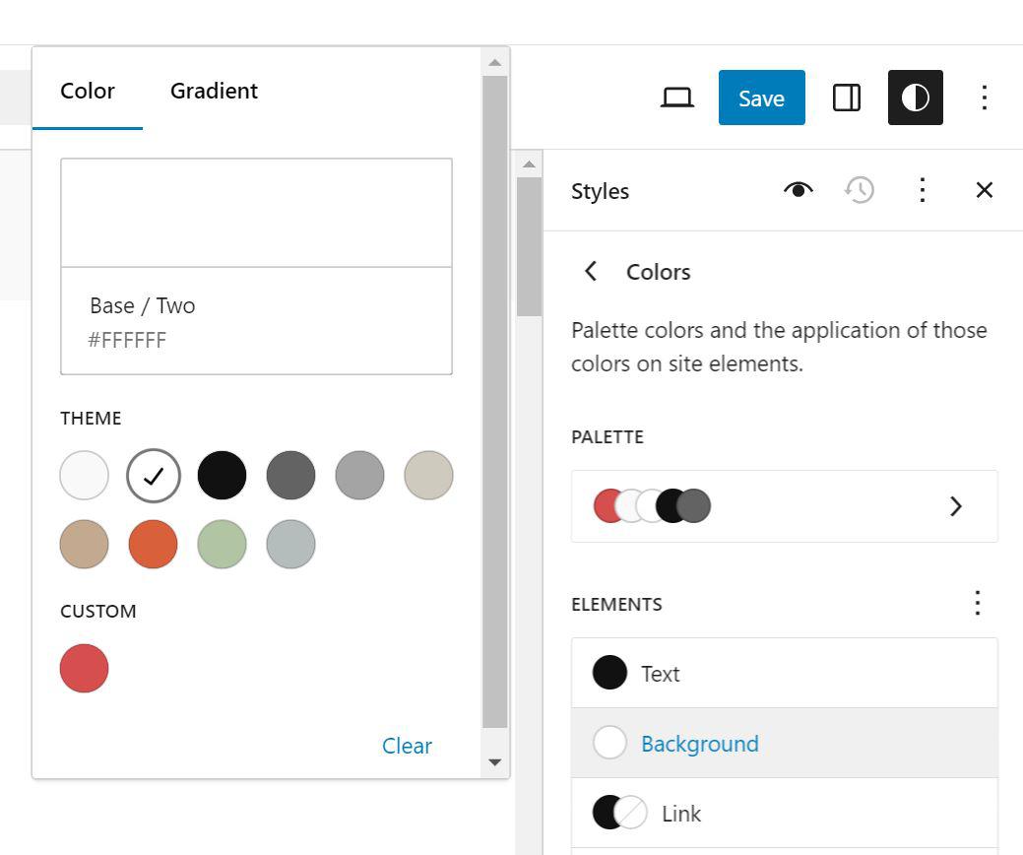This screenshot has width=1023, height=855.
Task: Pick the custom red color swatch
Action: point(84,669)
